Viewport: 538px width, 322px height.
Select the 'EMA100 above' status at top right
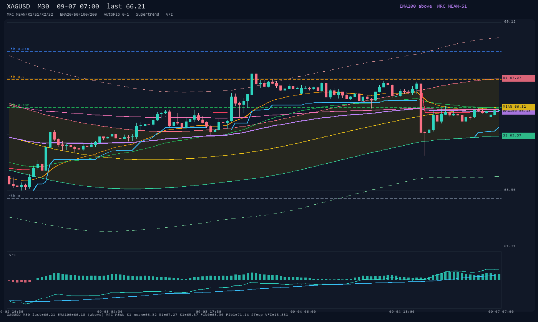point(416,6)
